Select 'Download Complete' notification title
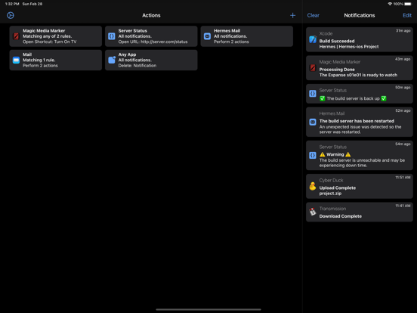Screen dimensions: 417x313 click(x=341, y=216)
